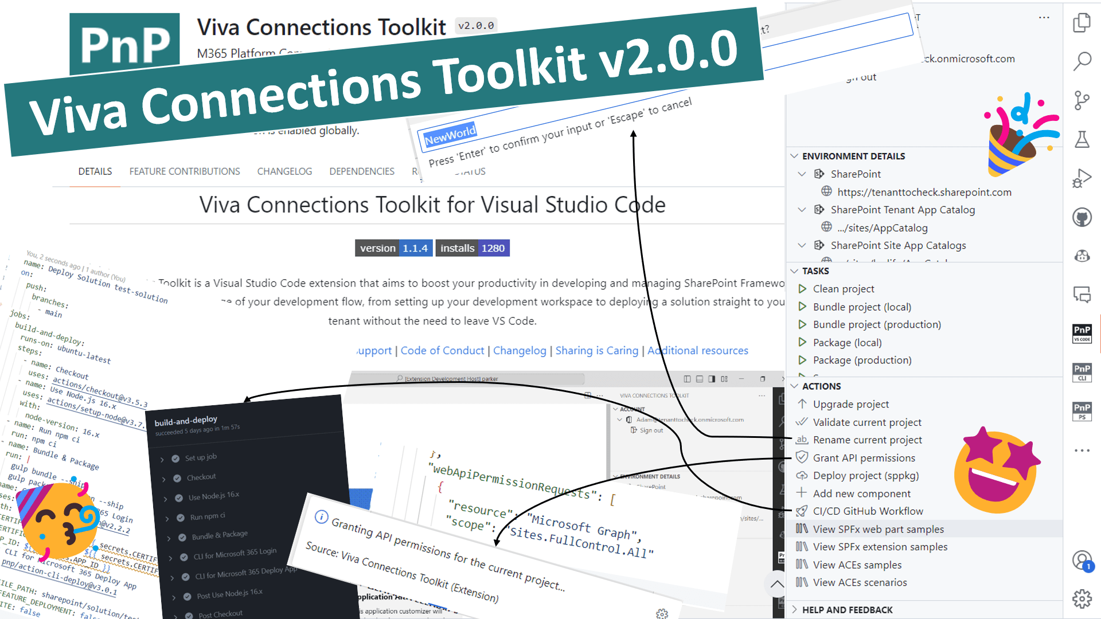
Task: Open the Code of Conduct link
Action: tap(442, 350)
